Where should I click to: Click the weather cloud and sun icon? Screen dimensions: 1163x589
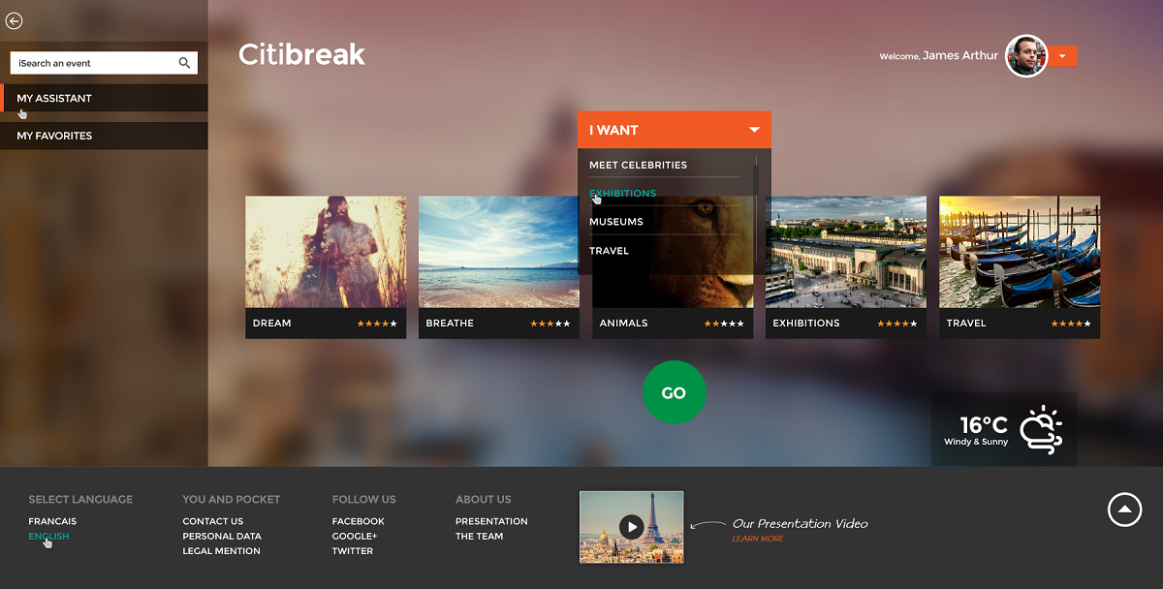pyautogui.click(x=1042, y=429)
